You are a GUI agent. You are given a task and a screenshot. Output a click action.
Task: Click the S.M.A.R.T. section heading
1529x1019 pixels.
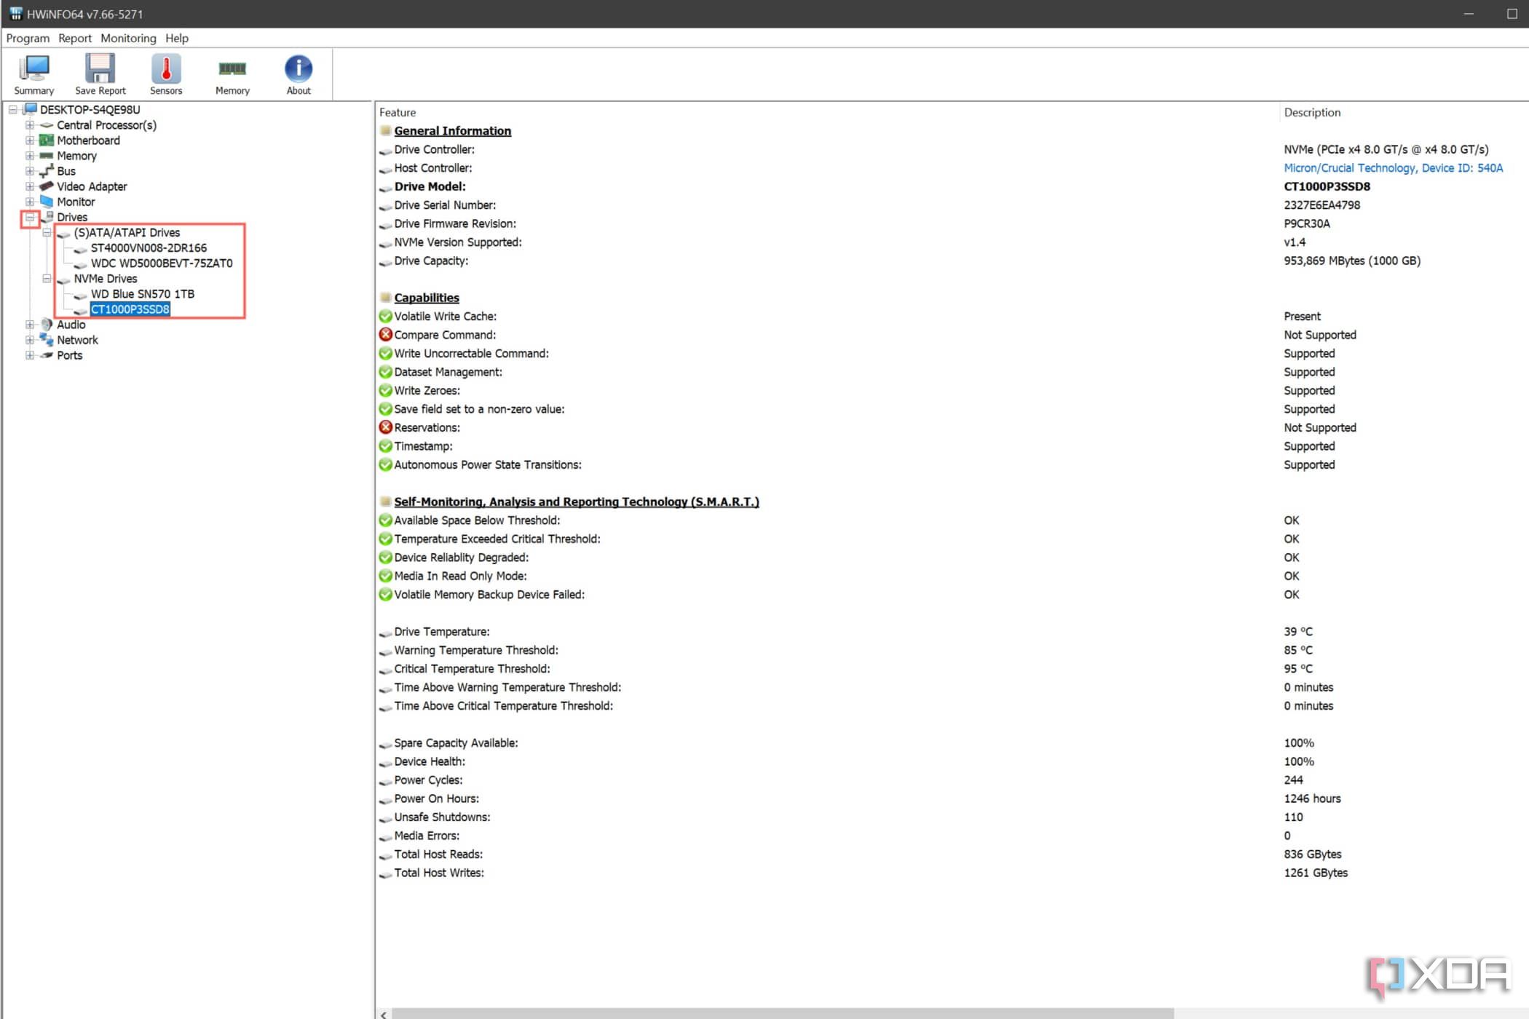[577, 501]
